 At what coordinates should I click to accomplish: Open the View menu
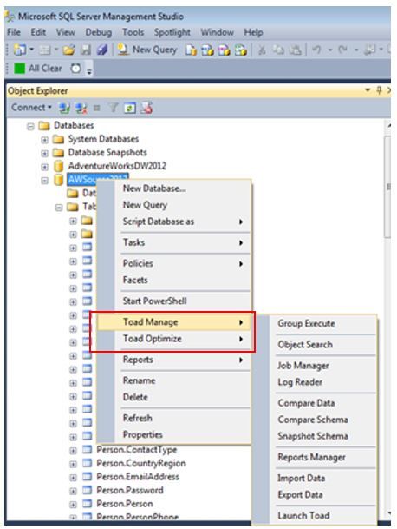65,32
